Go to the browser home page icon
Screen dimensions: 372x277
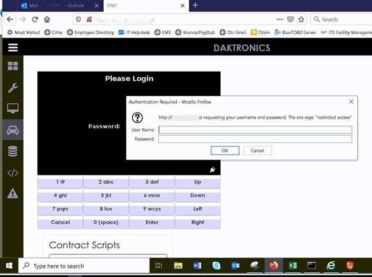pyautogui.click(x=47, y=19)
